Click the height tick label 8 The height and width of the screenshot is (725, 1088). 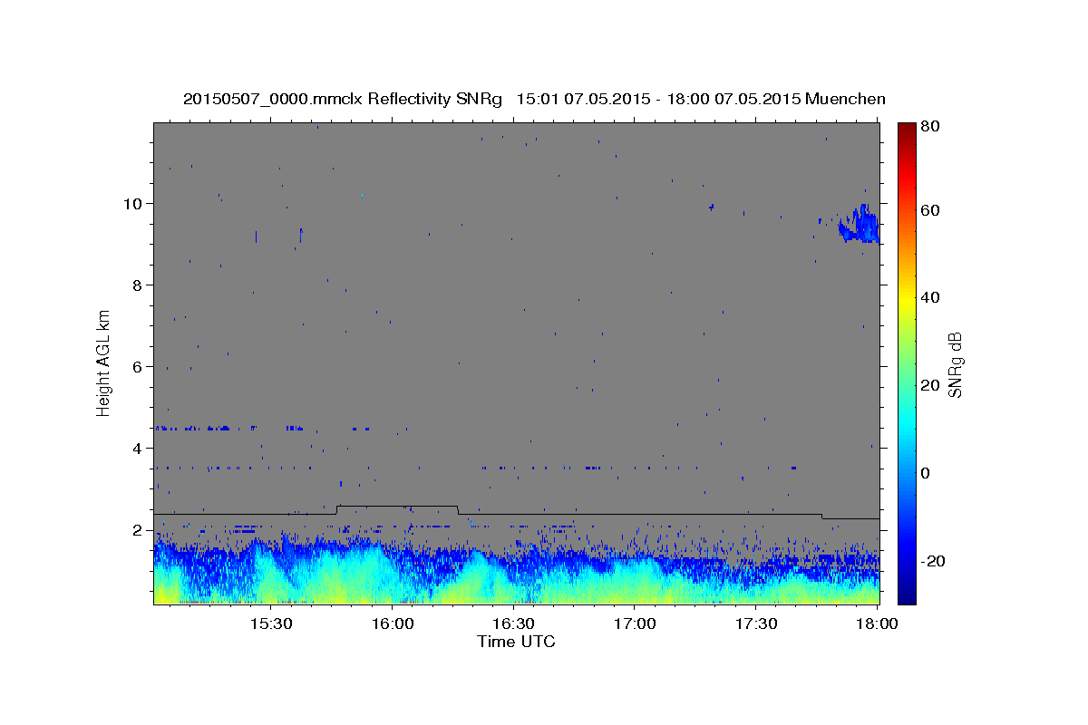point(139,285)
